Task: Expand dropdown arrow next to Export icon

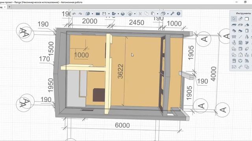Action: tap(118, 14)
